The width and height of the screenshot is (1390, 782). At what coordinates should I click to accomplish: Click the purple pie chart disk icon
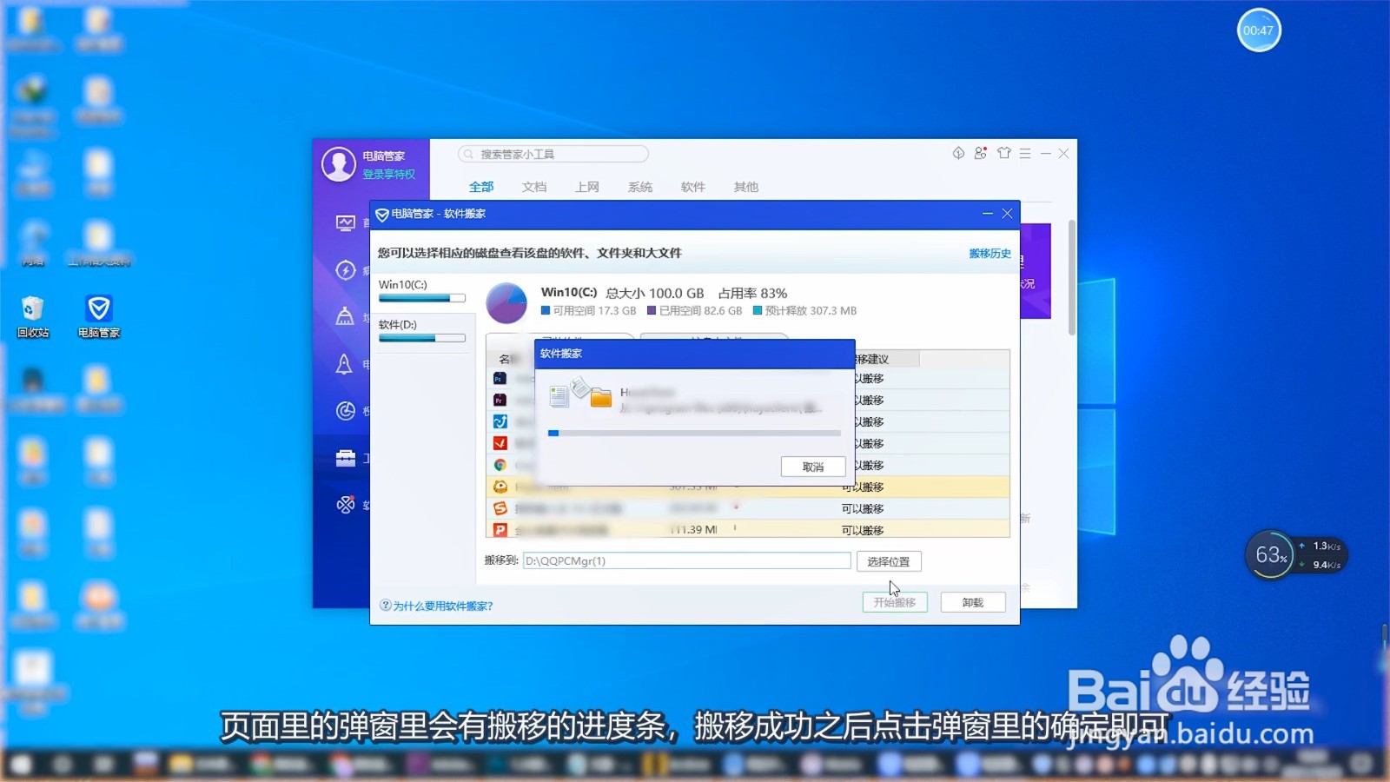pyautogui.click(x=506, y=303)
